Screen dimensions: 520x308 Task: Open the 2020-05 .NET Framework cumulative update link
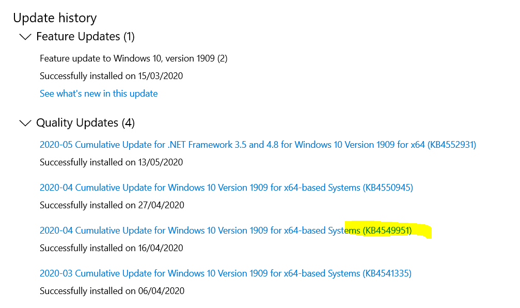tap(232, 145)
